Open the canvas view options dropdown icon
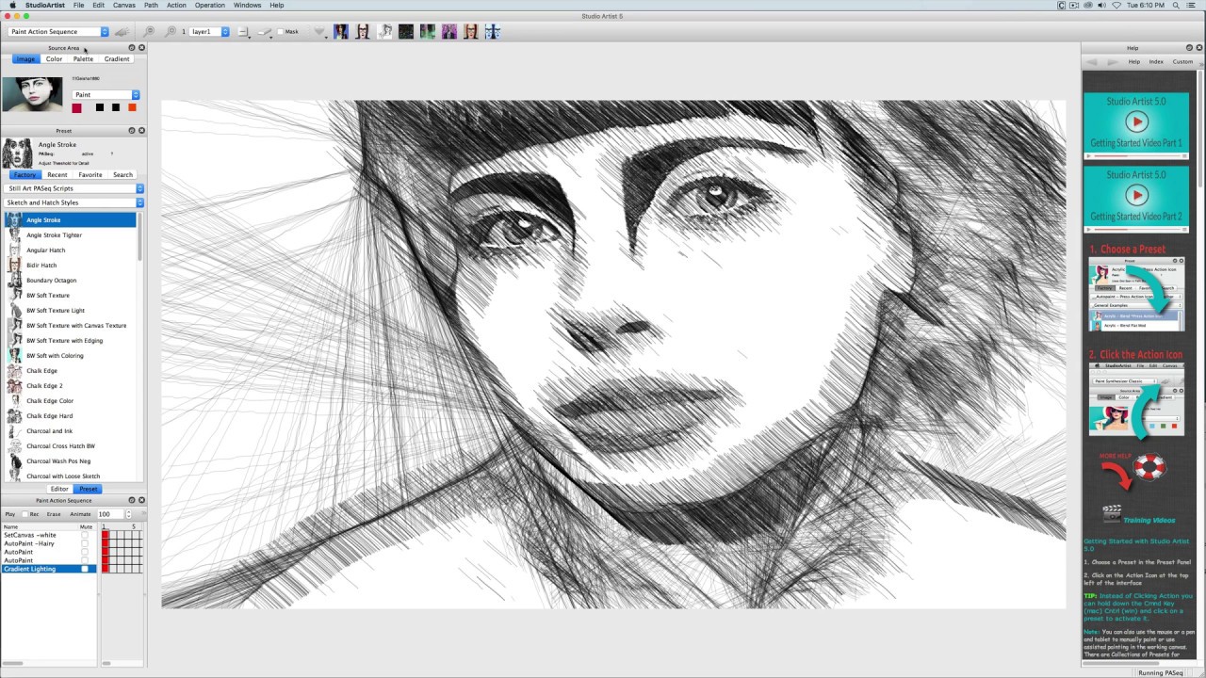 point(243,32)
